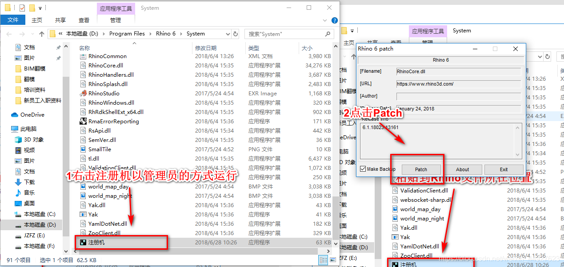Open 桌面 folder in sidebar

25,204
